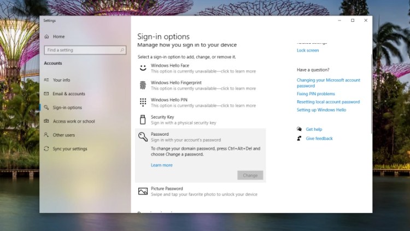Click the Accounts heading in the sidebar

pos(53,63)
